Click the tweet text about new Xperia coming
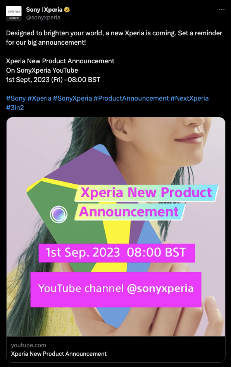The image size is (231, 367). pos(114,38)
